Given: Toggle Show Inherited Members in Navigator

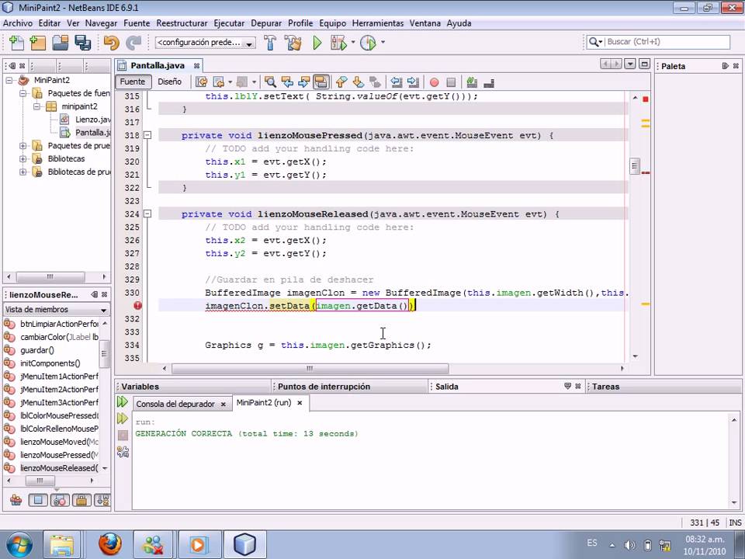Looking at the screenshot, I should point(16,500).
